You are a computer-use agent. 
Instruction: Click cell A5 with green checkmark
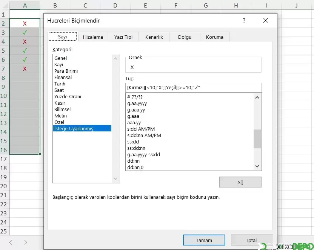[25, 50]
